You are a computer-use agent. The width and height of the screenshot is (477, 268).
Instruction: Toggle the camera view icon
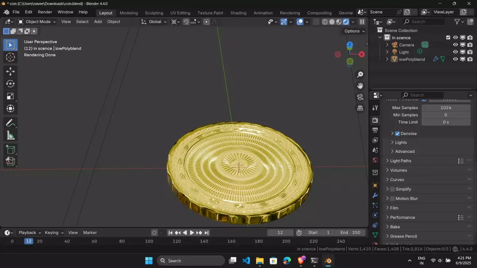click(360, 97)
